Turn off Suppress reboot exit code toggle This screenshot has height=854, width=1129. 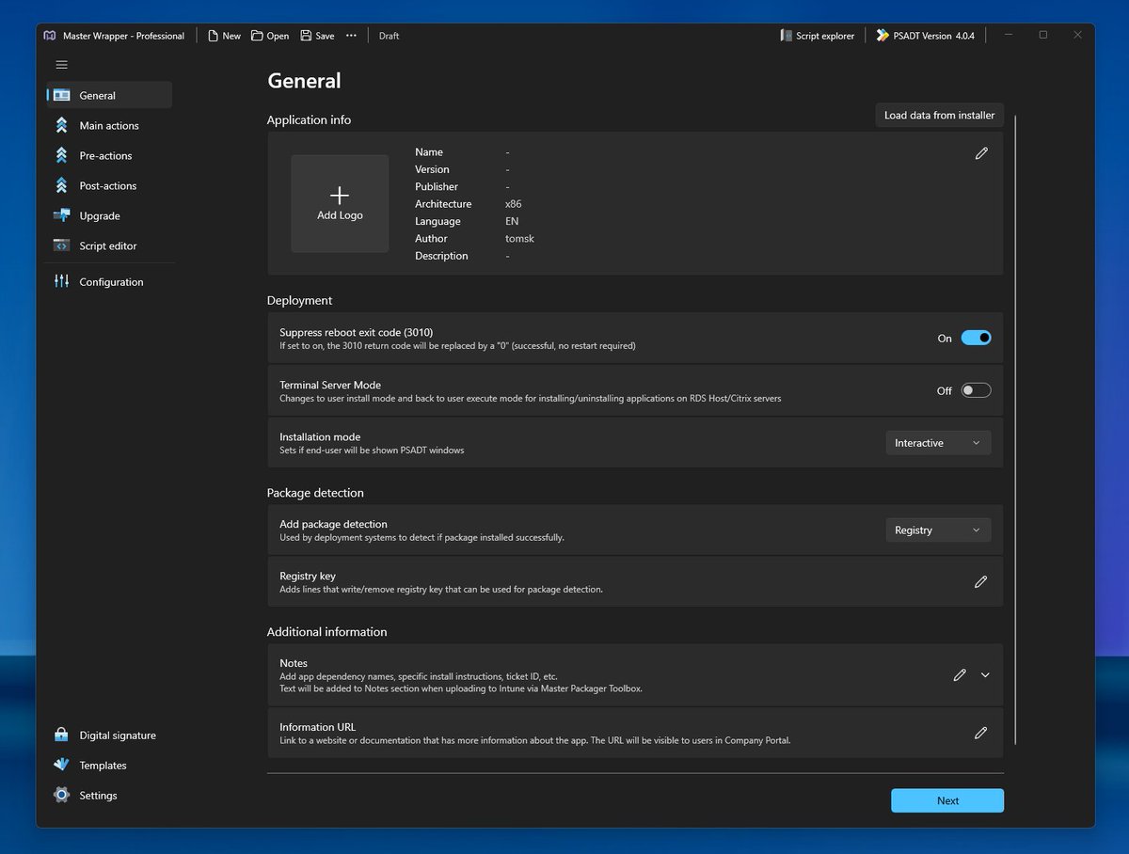click(x=976, y=338)
